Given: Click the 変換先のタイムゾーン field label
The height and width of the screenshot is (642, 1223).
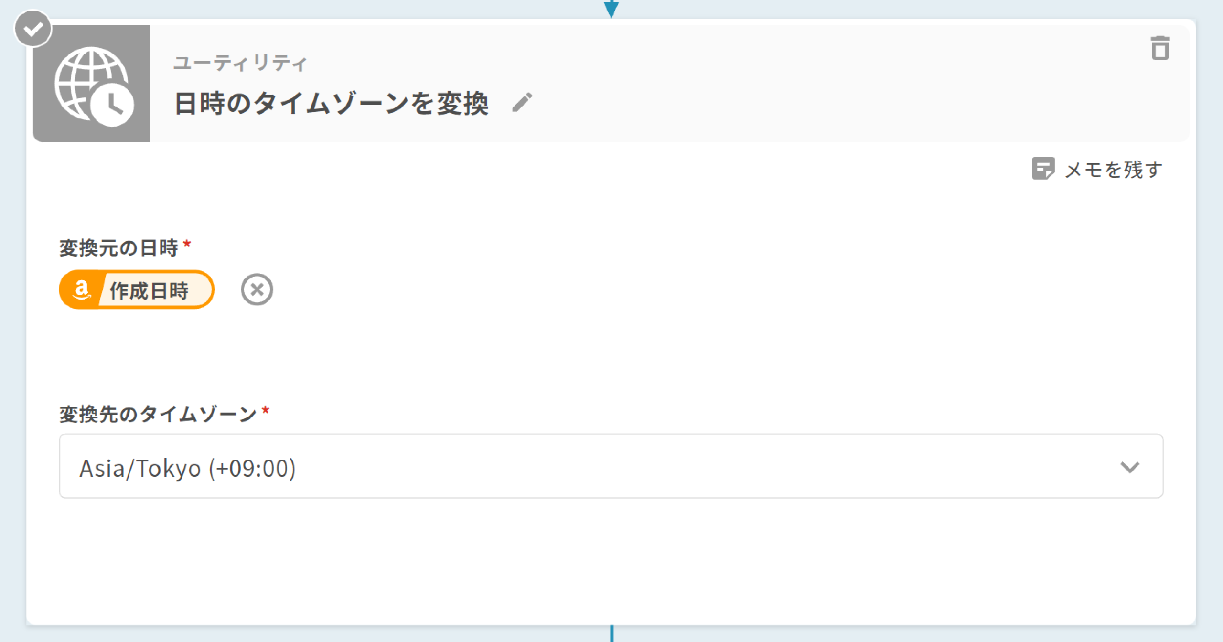Looking at the screenshot, I should pyautogui.click(x=158, y=414).
